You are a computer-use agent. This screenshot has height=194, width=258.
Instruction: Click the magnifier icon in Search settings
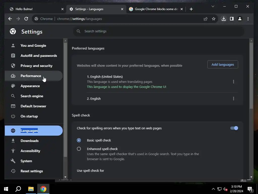(79, 31)
